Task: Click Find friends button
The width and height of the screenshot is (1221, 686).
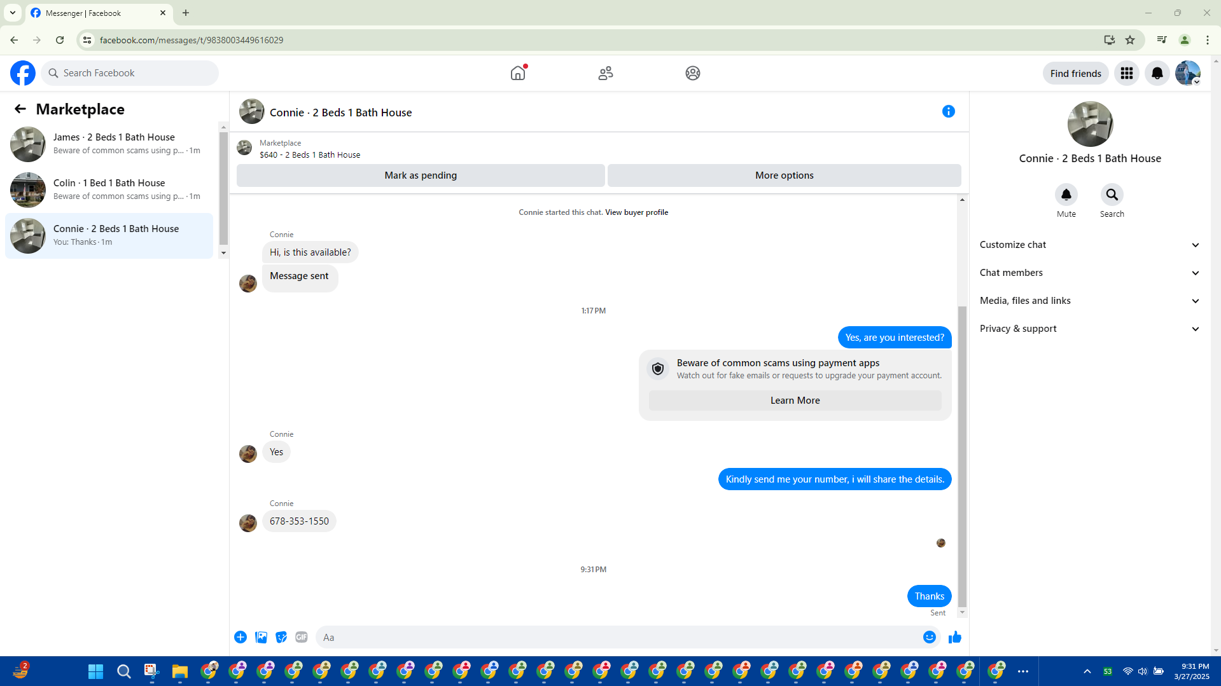Action: point(1076,73)
